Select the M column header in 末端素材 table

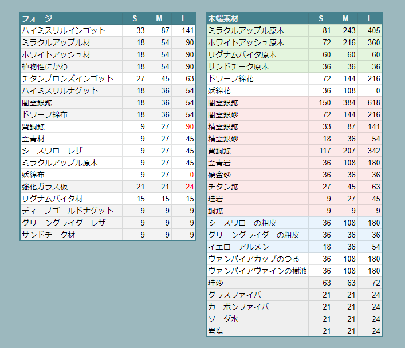(x=345, y=18)
